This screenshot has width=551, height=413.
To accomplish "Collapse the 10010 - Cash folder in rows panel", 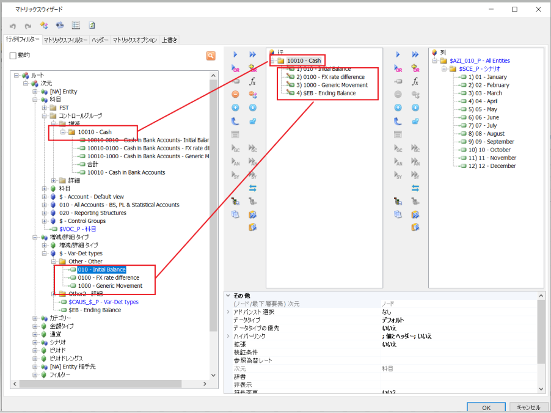I will point(271,61).
